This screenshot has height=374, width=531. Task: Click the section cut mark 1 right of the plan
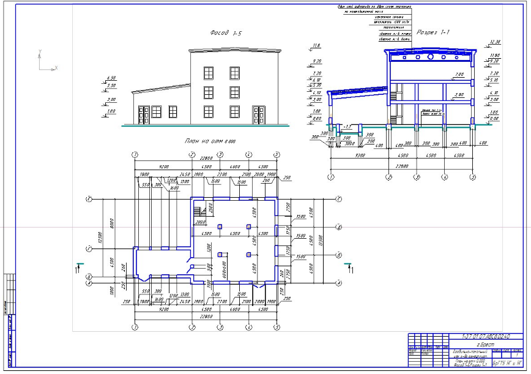coord(349,268)
